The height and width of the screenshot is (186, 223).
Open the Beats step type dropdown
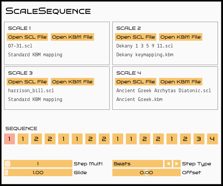pos(138,164)
